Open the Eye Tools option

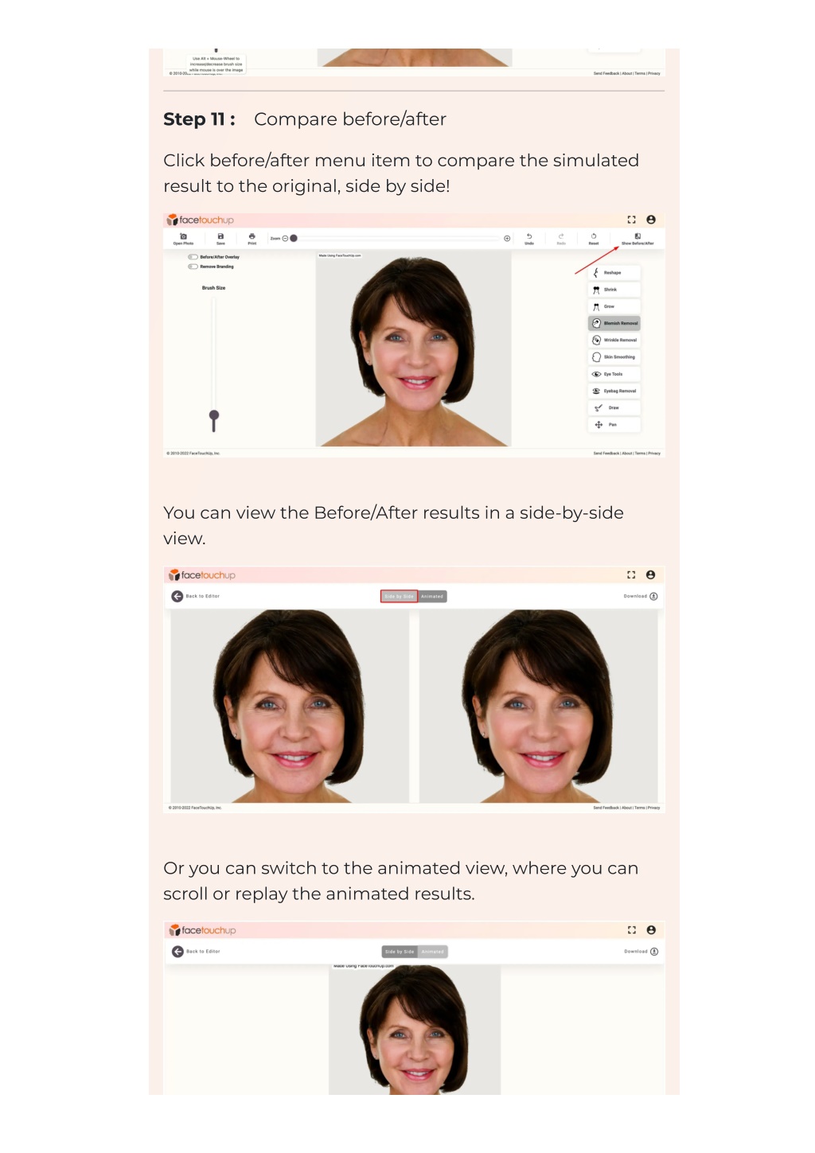[x=614, y=374]
